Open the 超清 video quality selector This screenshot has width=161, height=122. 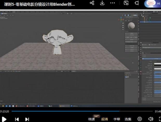104,119
